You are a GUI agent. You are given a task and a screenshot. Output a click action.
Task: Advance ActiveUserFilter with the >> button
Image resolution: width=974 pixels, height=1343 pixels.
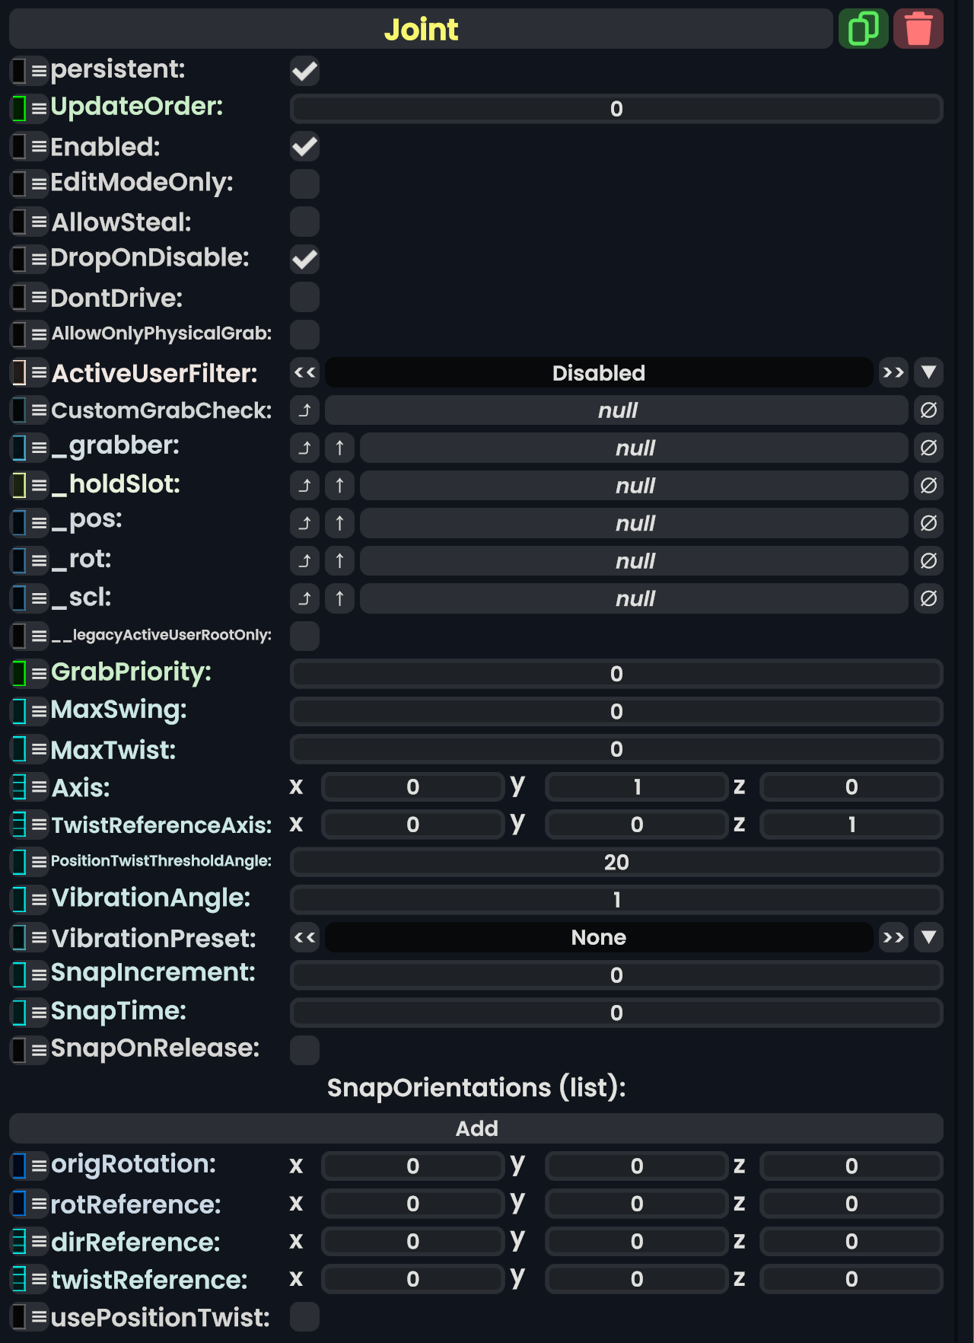pos(893,372)
